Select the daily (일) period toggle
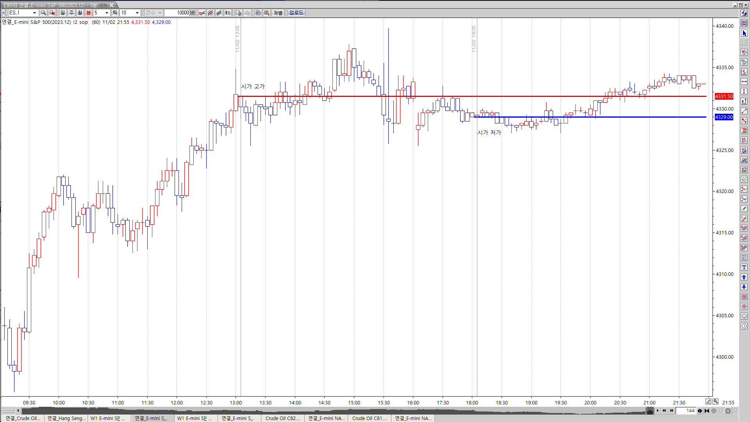The height and width of the screenshot is (422, 750). (x=63, y=13)
